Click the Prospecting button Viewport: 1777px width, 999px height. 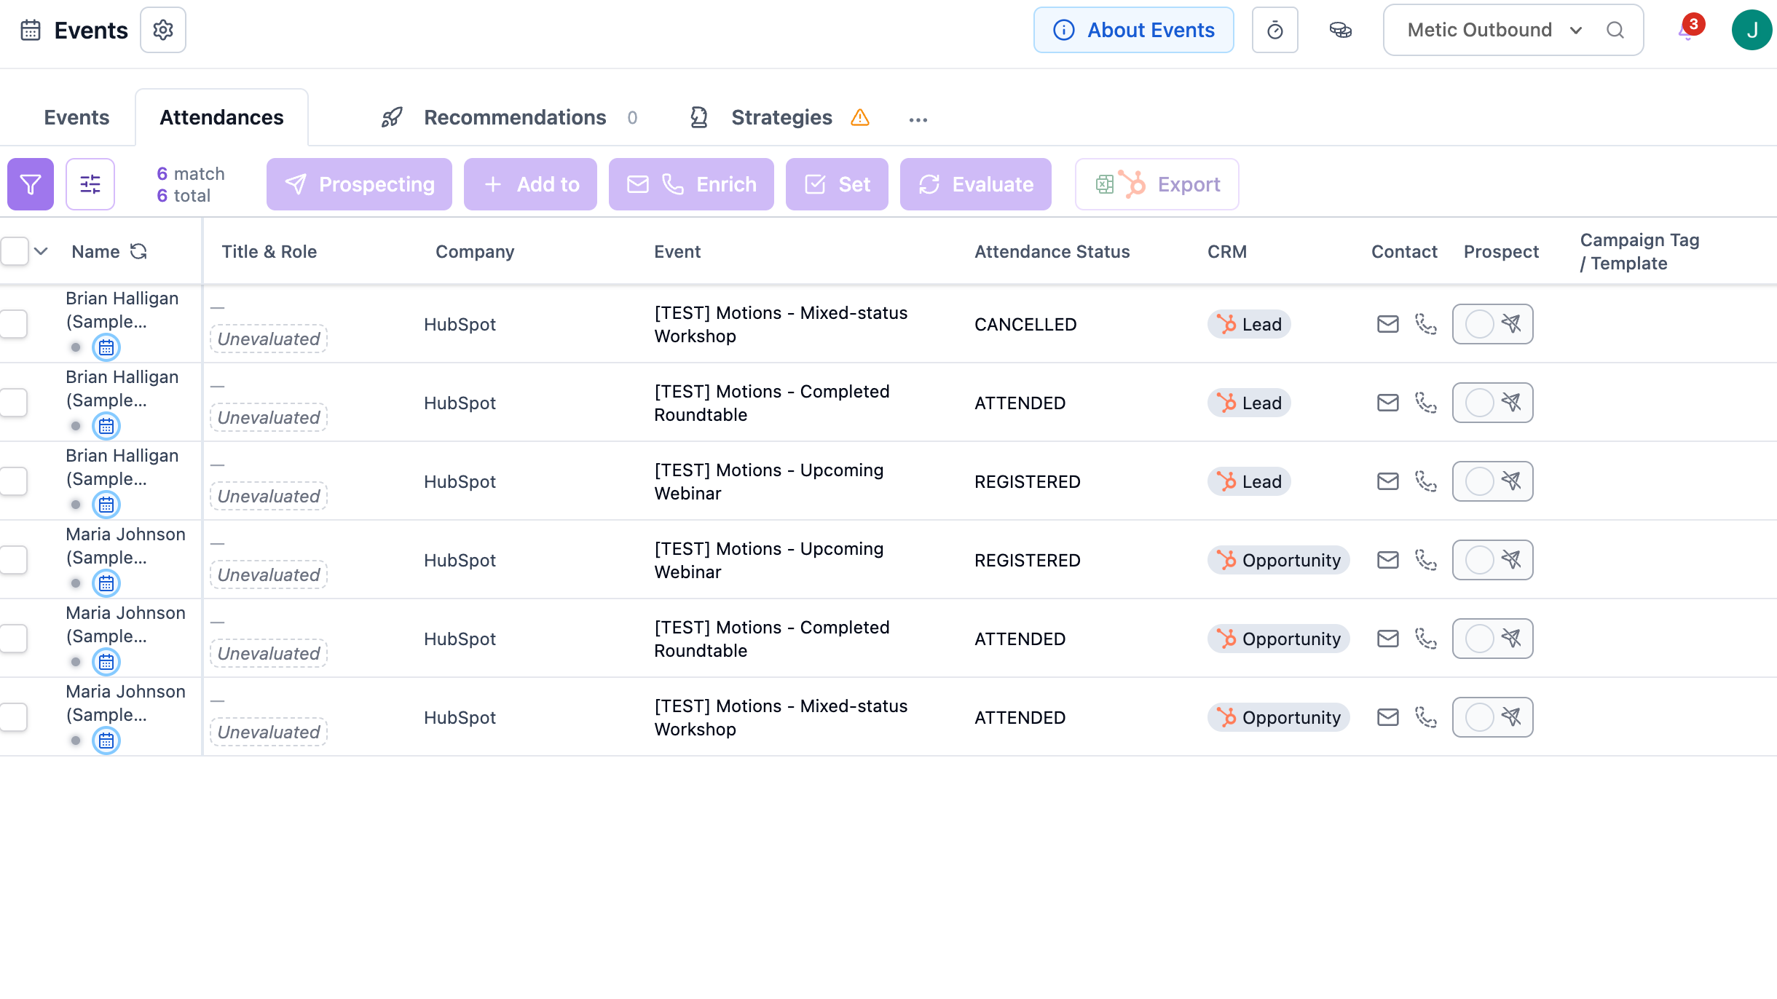click(x=359, y=184)
